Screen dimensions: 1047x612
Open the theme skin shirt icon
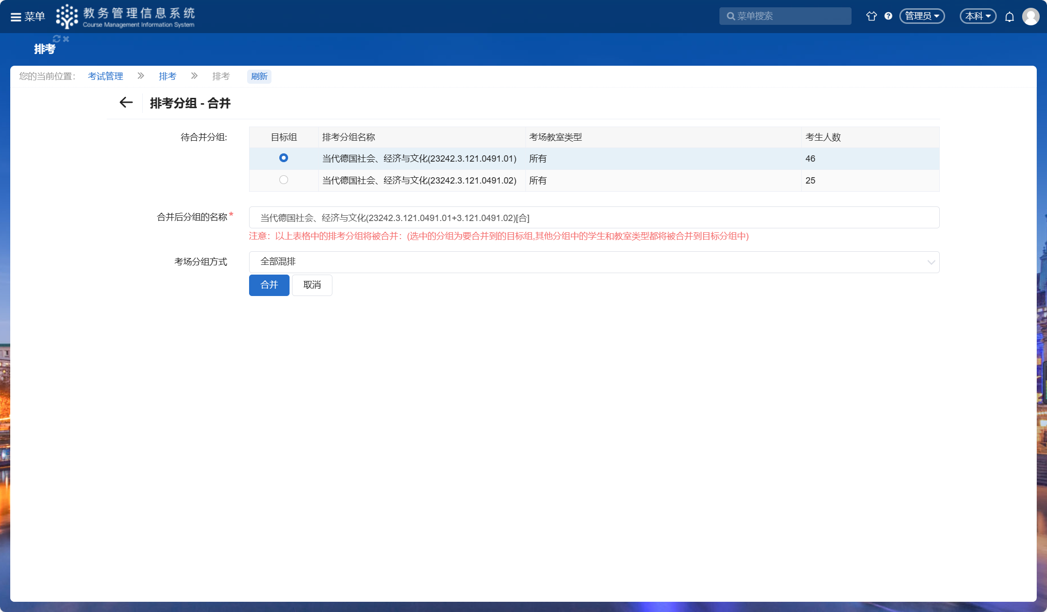coord(871,16)
